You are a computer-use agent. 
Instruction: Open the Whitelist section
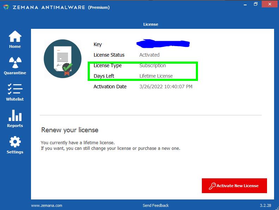pos(15,92)
